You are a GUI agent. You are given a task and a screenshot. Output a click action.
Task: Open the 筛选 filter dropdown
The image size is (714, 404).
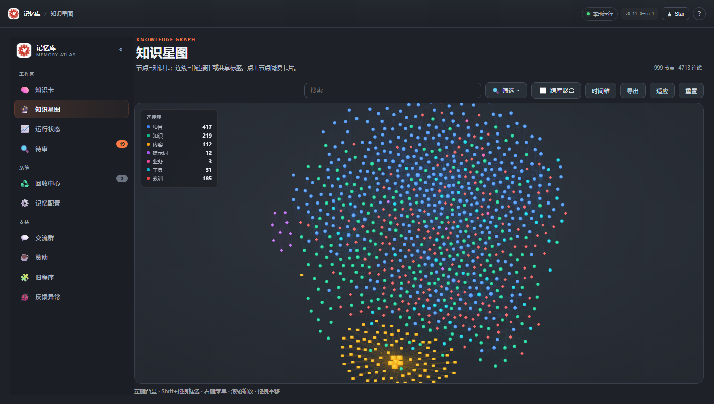506,91
